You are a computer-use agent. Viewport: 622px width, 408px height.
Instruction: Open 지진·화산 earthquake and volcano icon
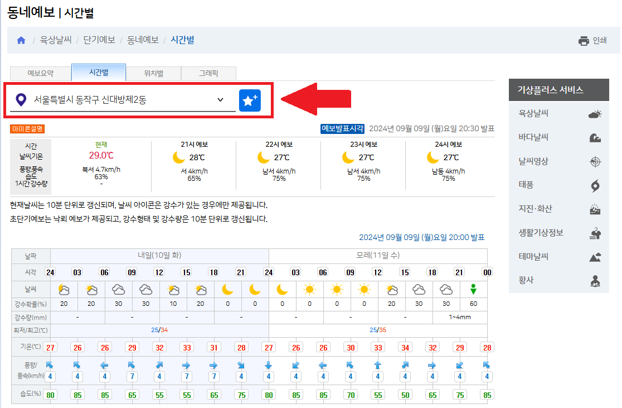pyautogui.click(x=595, y=209)
